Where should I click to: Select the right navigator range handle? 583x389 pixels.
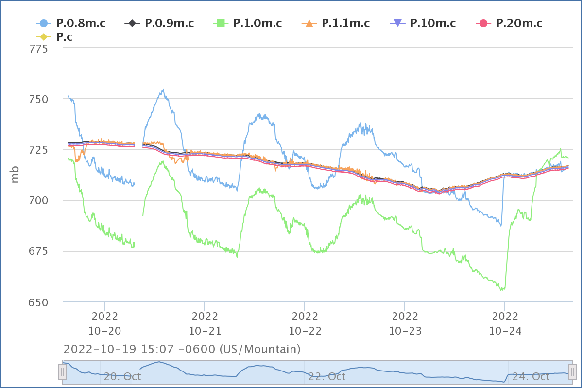click(x=573, y=372)
